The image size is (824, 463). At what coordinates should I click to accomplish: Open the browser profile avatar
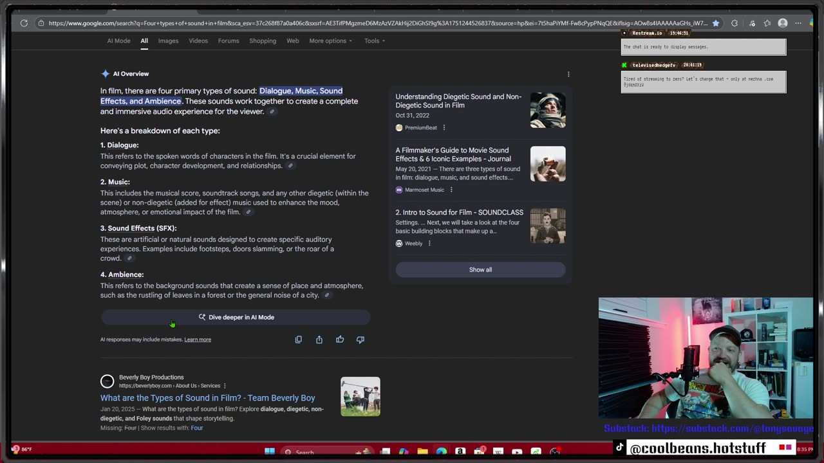coord(783,23)
